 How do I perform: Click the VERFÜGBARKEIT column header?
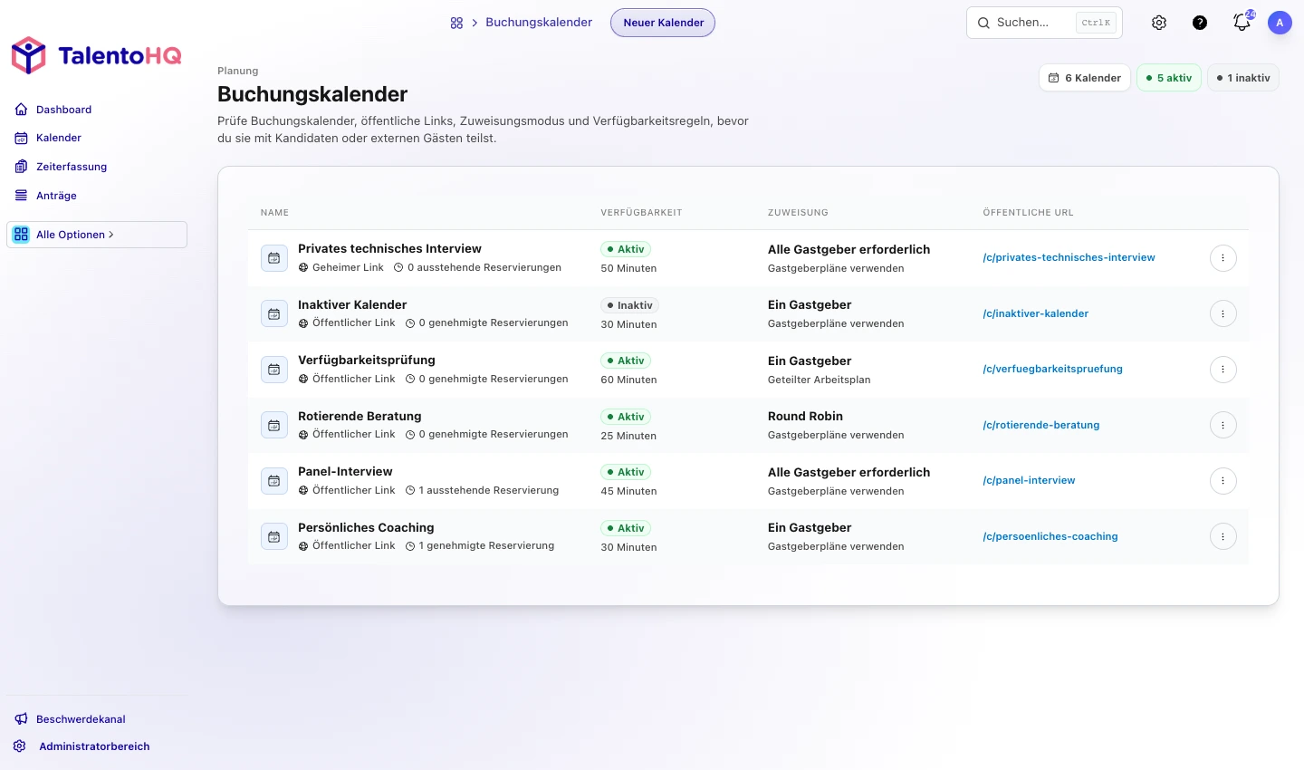tap(641, 213)
